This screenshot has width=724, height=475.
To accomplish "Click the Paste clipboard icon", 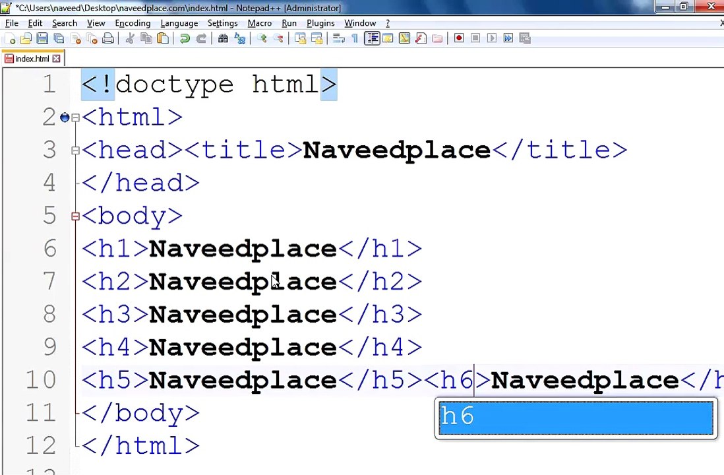I will [x=162, y=38].
